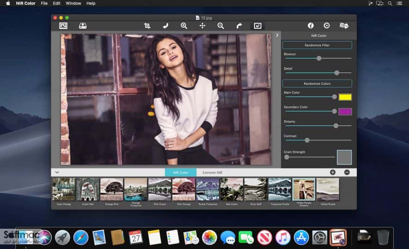Click the dice randomize icon
This screenshot has width=409, height=249.
coord(344,25)
